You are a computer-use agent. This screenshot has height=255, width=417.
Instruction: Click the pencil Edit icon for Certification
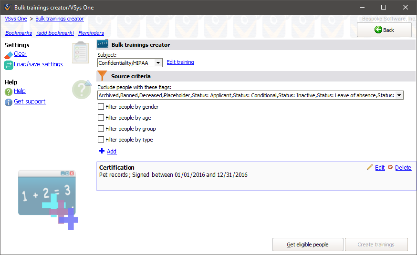tap(370, 167)
